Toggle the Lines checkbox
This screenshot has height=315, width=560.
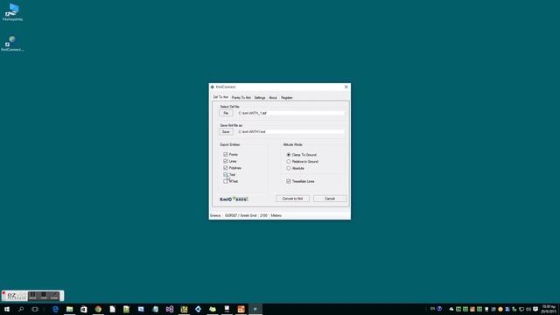tap(226, 161)
